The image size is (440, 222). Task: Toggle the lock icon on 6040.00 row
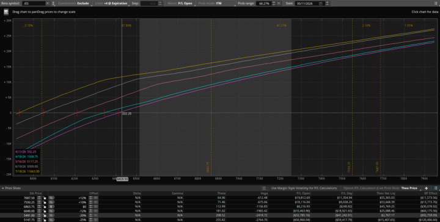coord(45,211)
